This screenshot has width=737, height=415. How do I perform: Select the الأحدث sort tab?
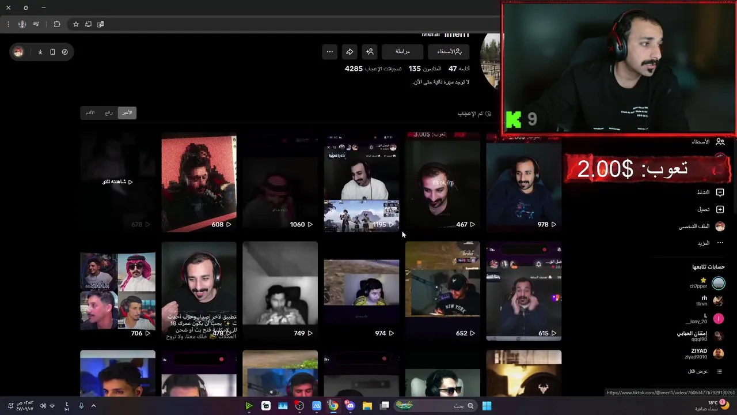[x=127, y=113]
